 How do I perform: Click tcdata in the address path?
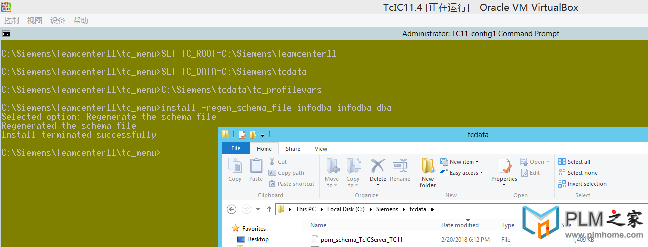pyautogui.click(x=418, y=209)
